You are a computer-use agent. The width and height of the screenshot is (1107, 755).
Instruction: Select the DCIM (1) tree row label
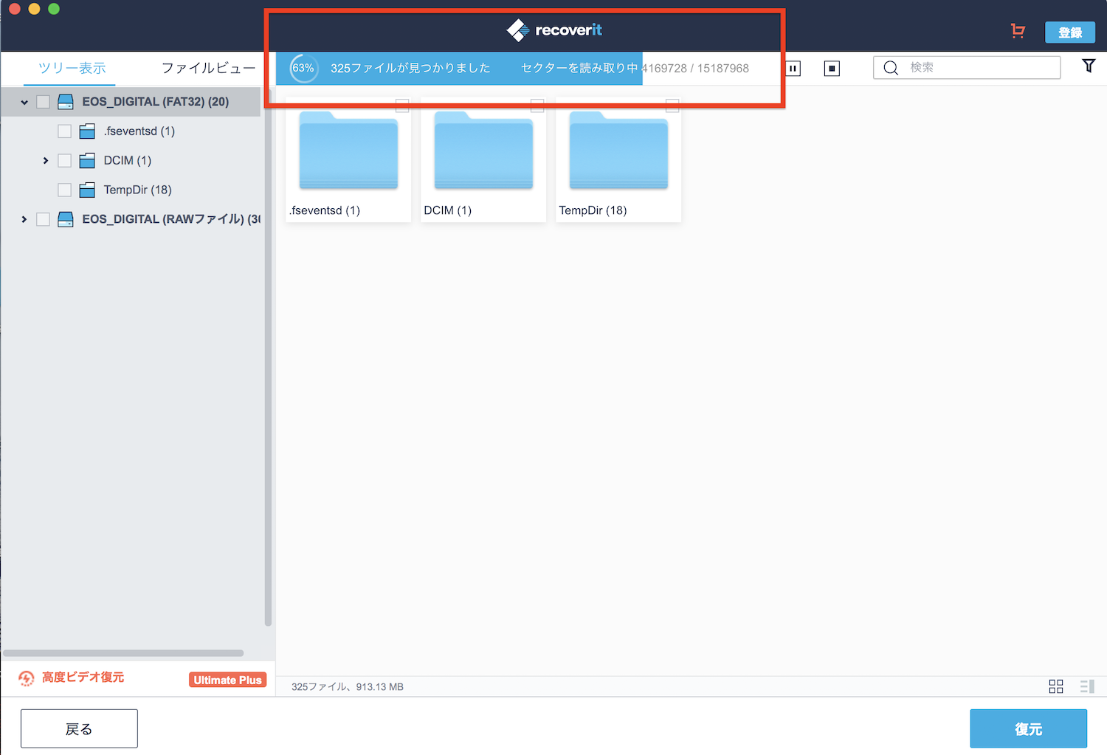[128, 161]
